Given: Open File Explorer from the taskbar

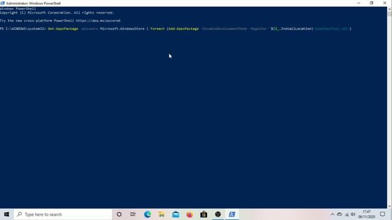Looking at the screenshot, I should pyautogui.click(x=162, y=215).
